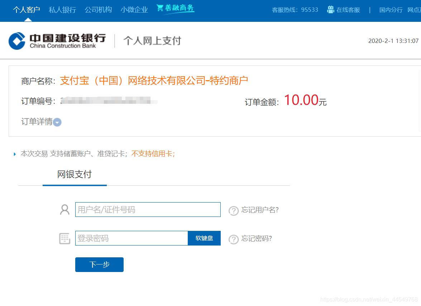Viewport: 421px width, 306px height.
Task: Click the China Construction Bank logo
Action: point(57,41)
